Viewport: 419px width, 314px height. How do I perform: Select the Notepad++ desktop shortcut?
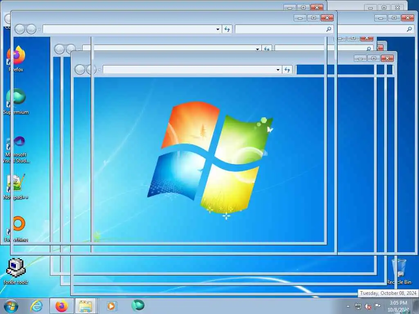point(16,186)
